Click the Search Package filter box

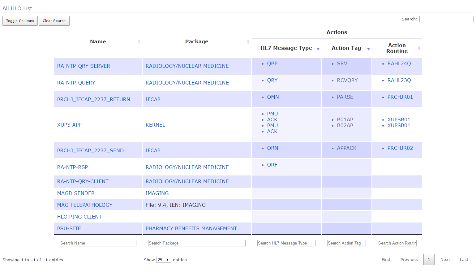pyautogui.click(x=196, y=243)
